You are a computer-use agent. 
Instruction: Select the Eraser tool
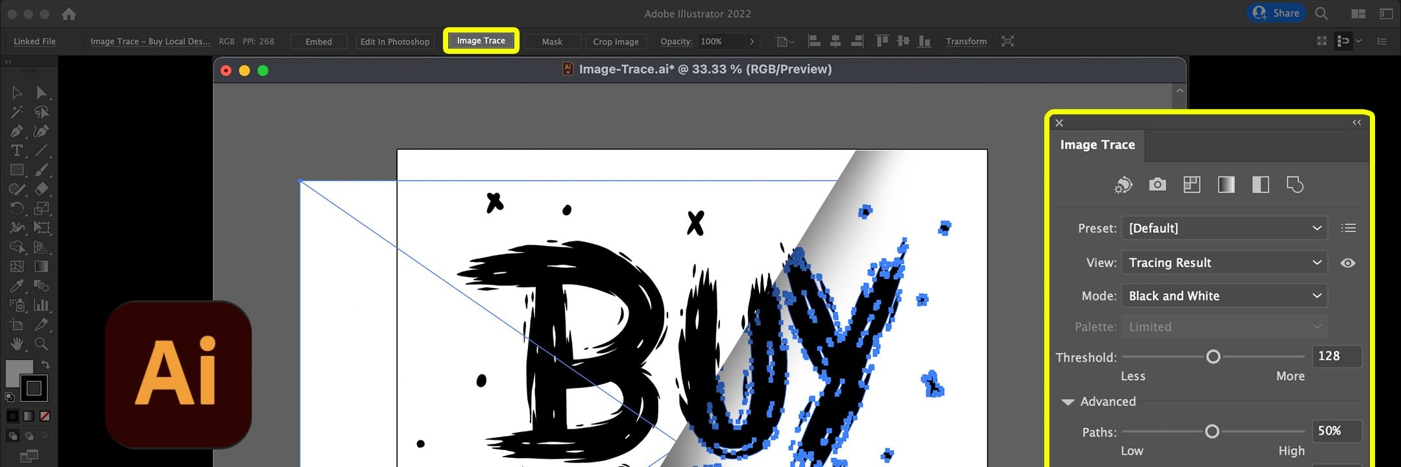point(42,189)
